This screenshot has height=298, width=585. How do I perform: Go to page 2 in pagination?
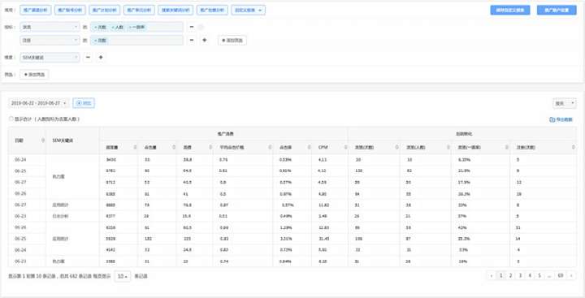click(511, 275)
